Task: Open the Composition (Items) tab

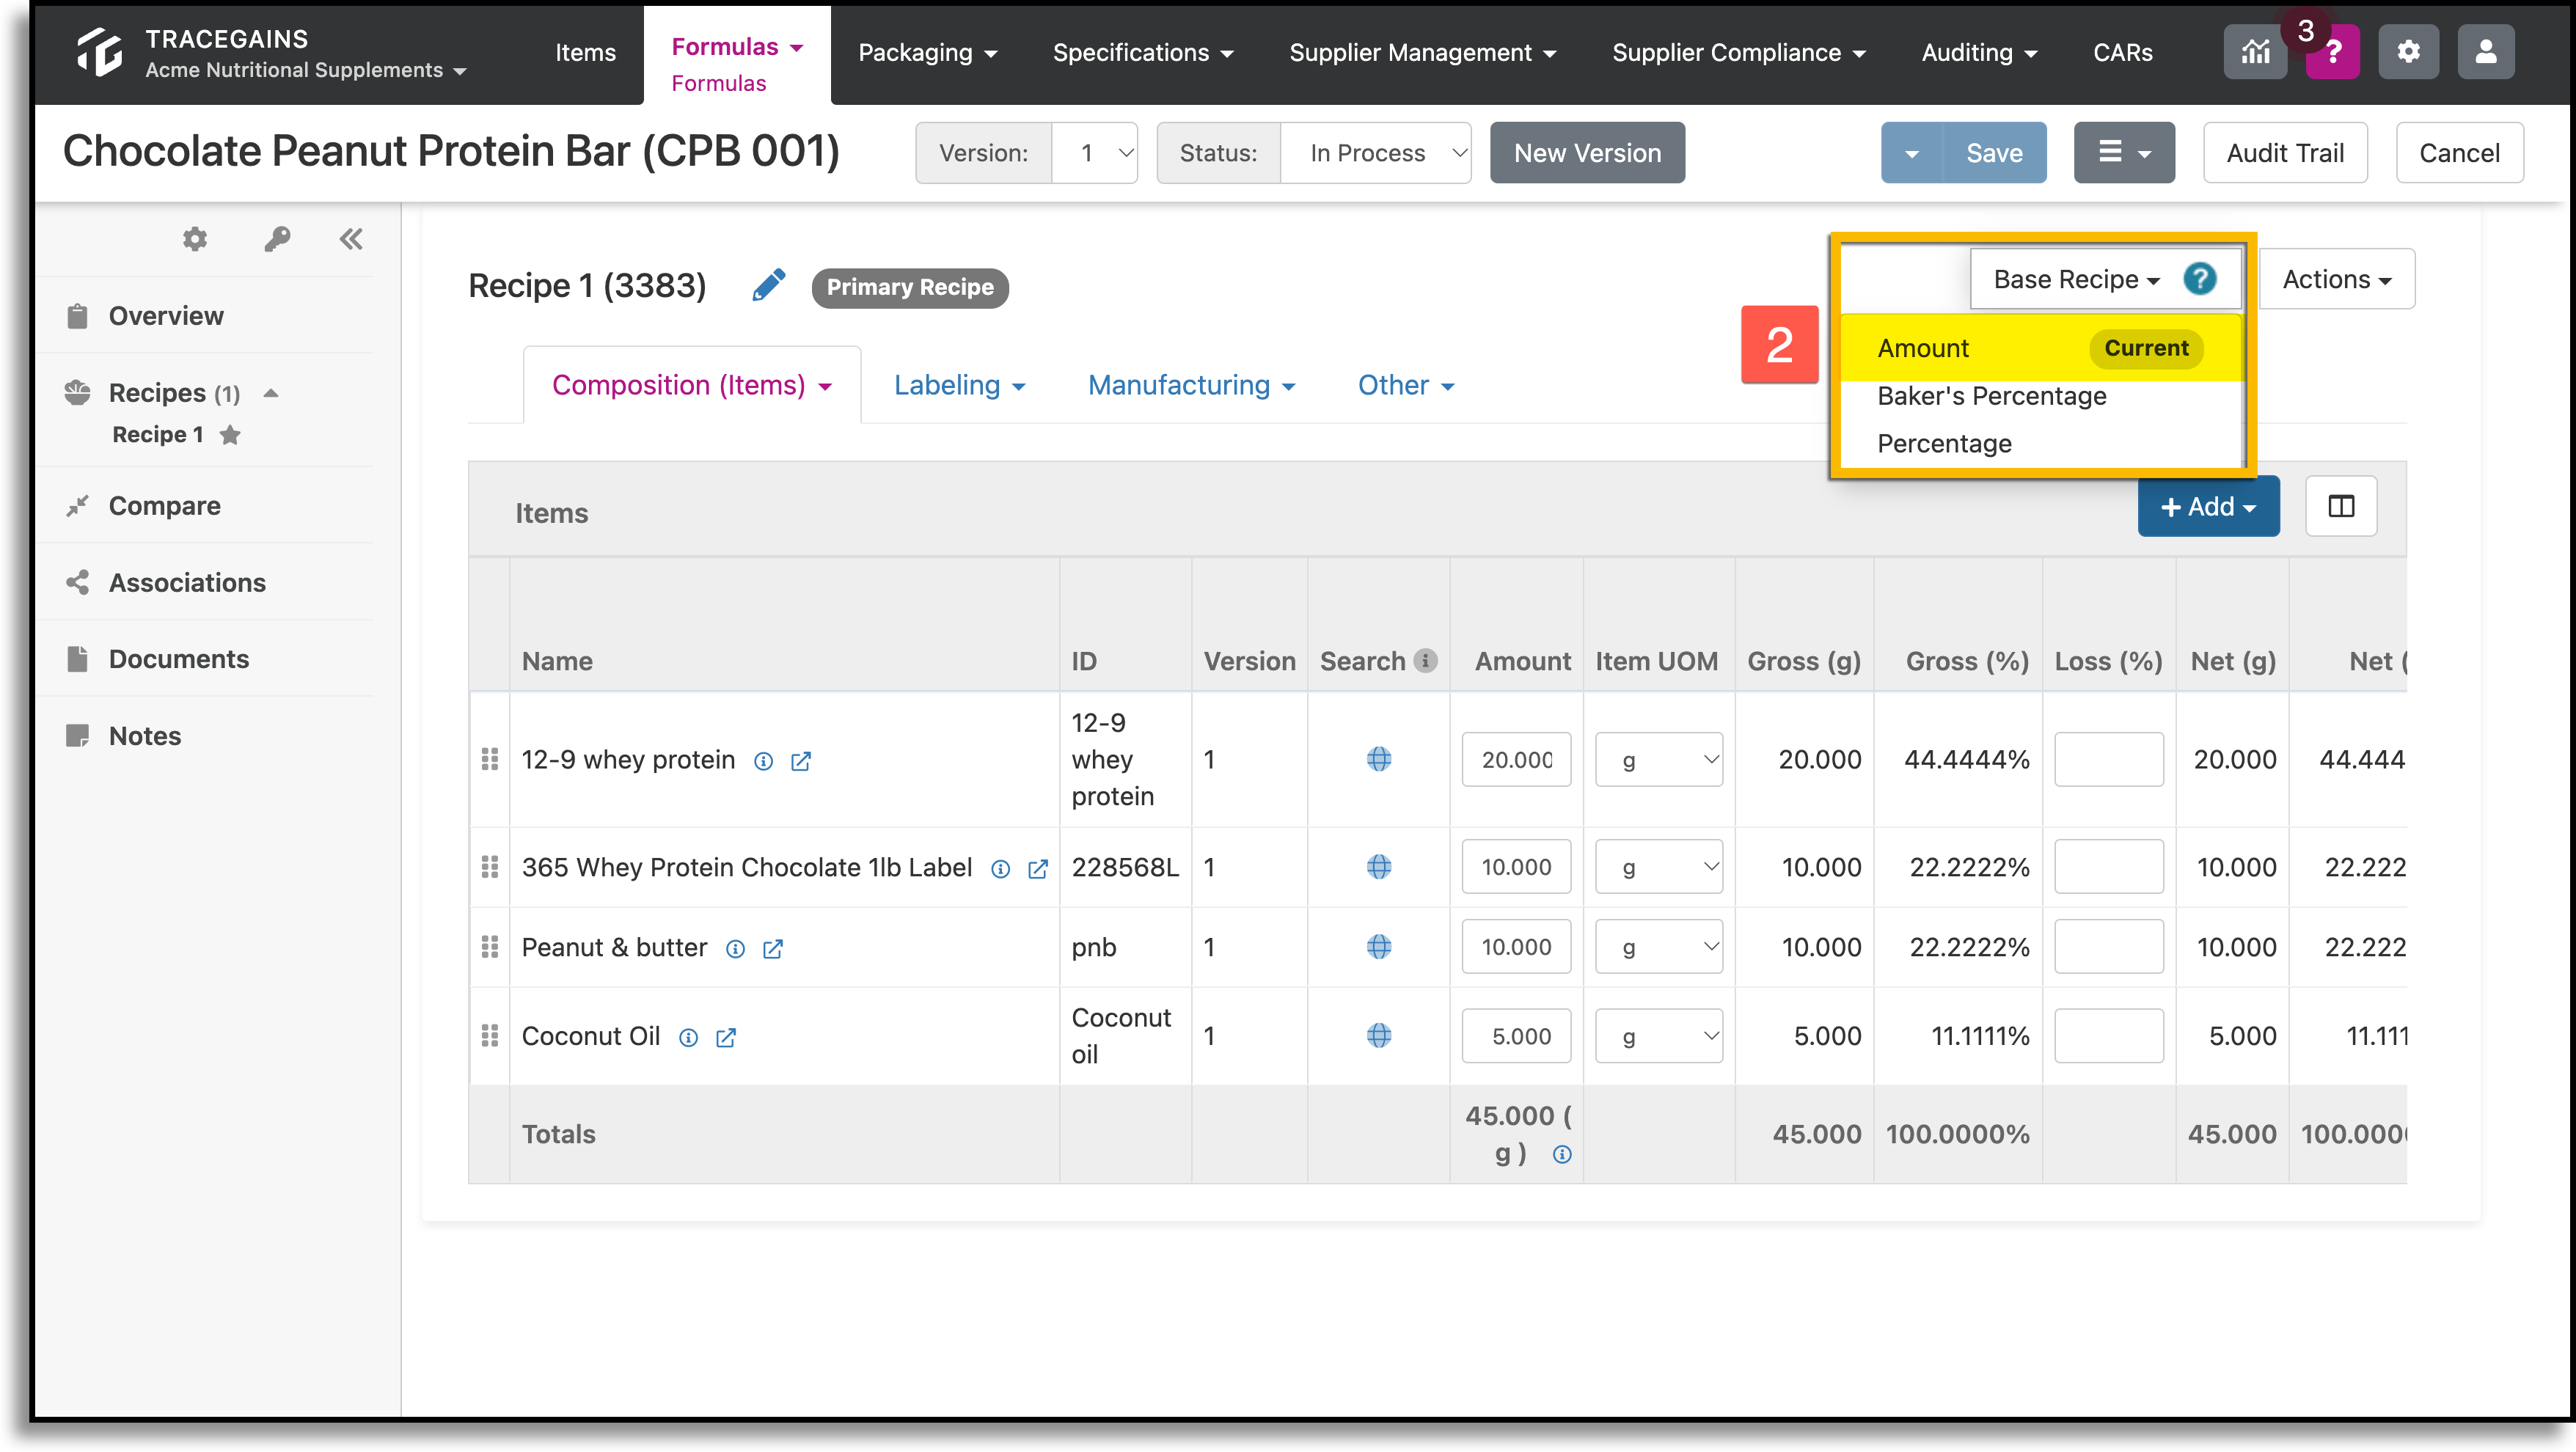Action: pos(692,385)
